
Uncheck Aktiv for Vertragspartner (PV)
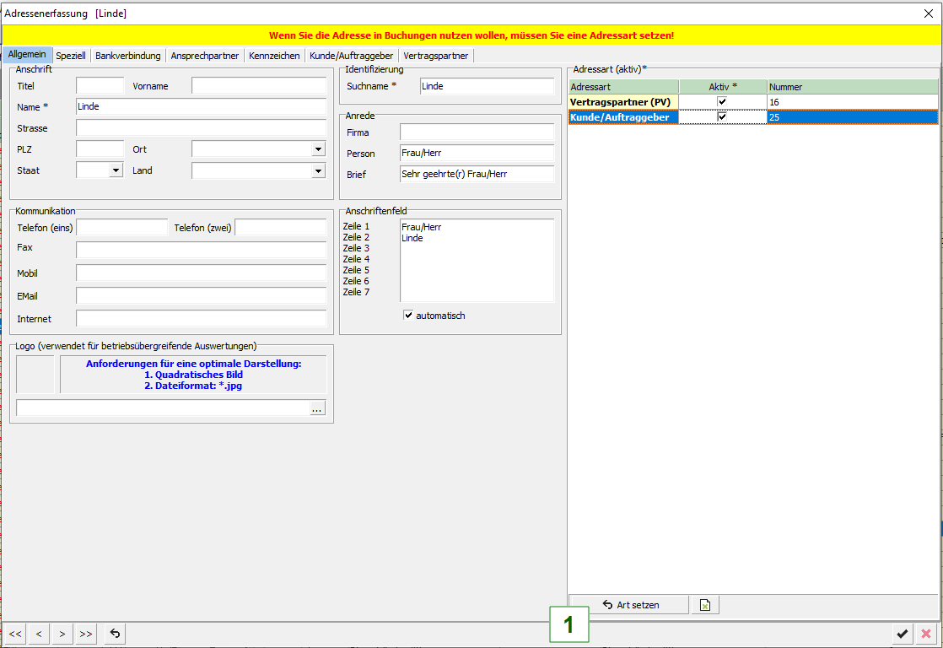[722, 102]
